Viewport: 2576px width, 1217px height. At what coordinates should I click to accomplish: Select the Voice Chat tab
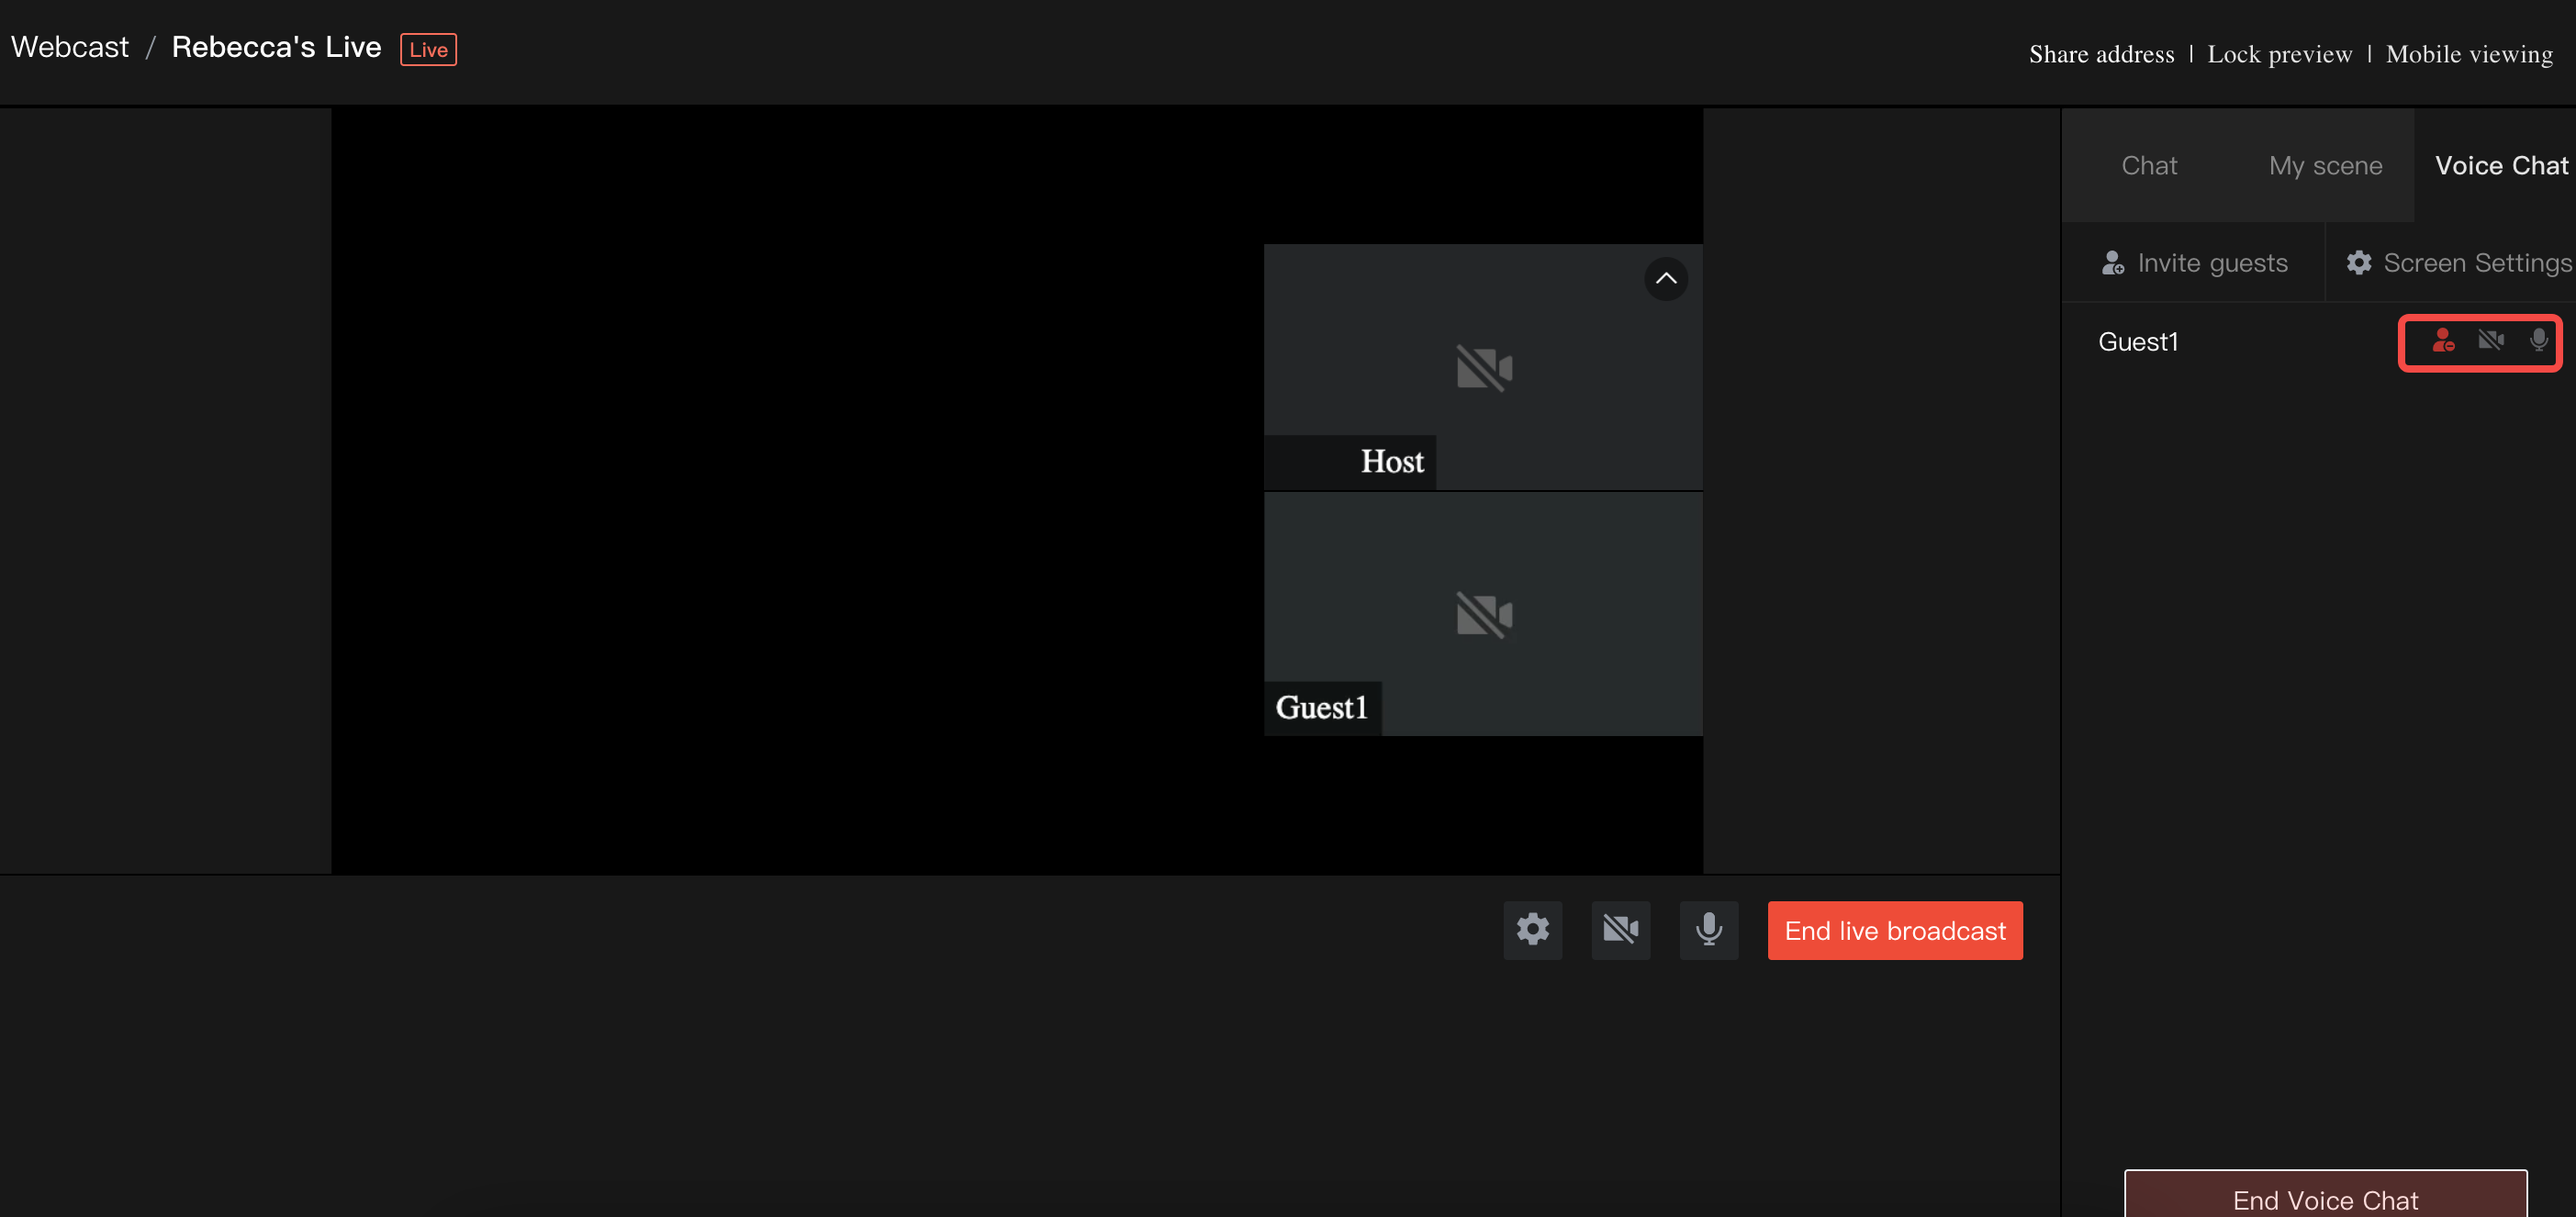(2500, 166)
